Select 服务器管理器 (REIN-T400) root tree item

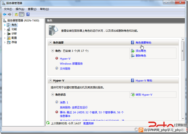(x=23, y=21)
